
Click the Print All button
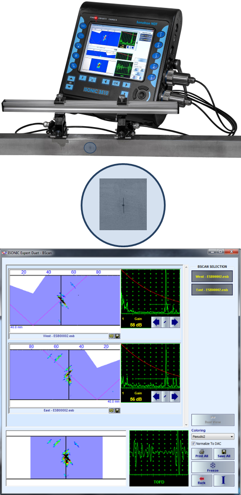click(201, 454)
